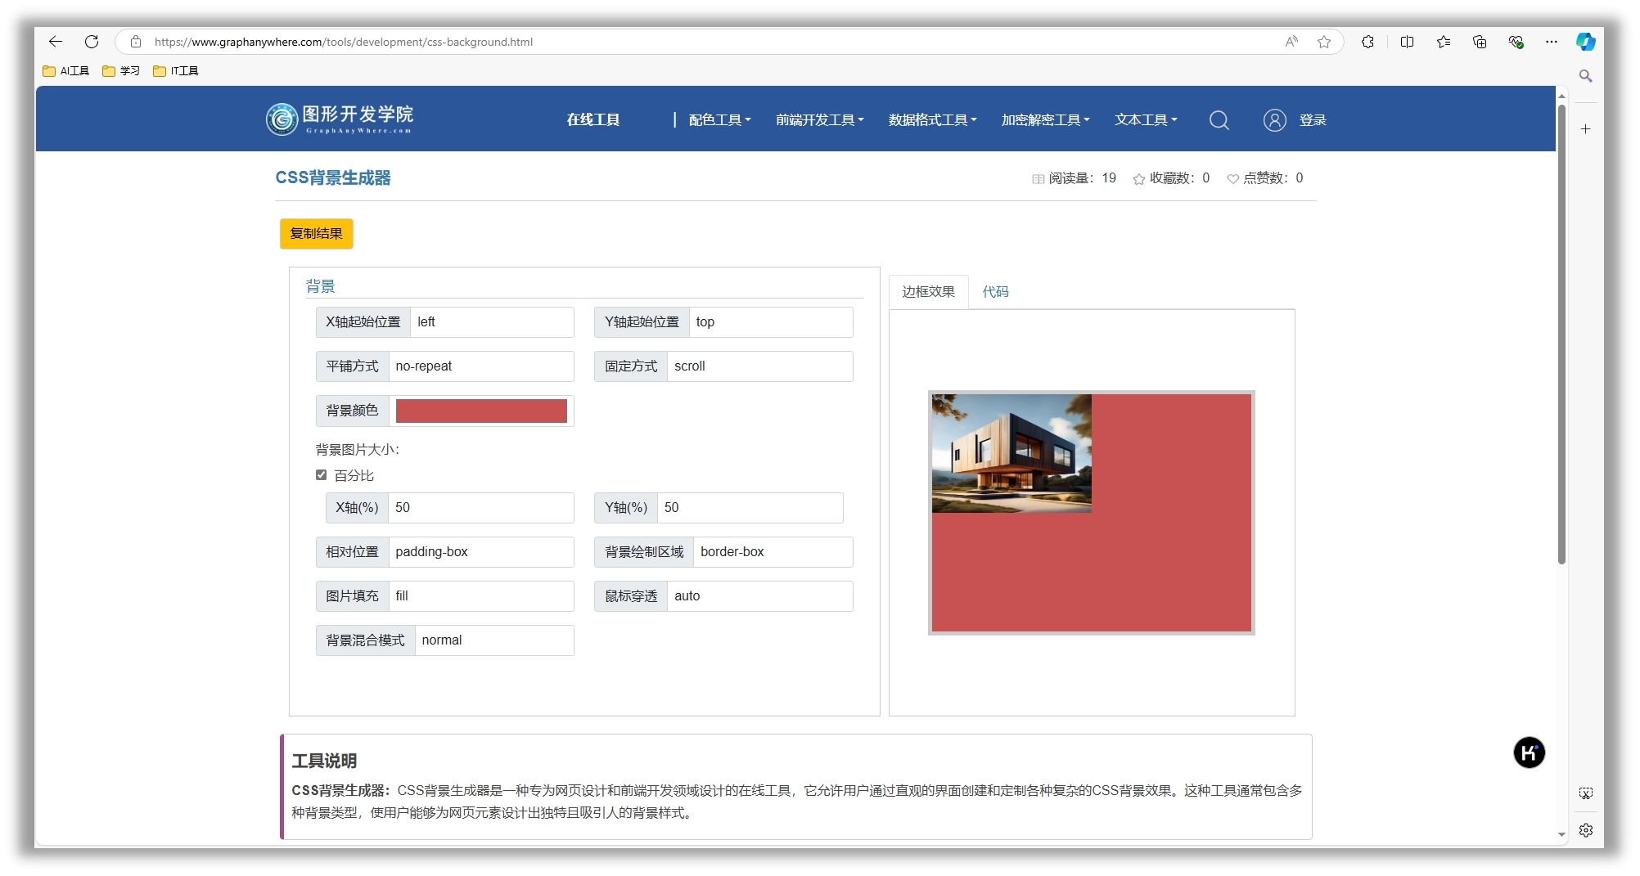The image size is (1640, 876).
Task: Click the X轴(%) input field
Action: pyautogui.click(x=481, y=508)
